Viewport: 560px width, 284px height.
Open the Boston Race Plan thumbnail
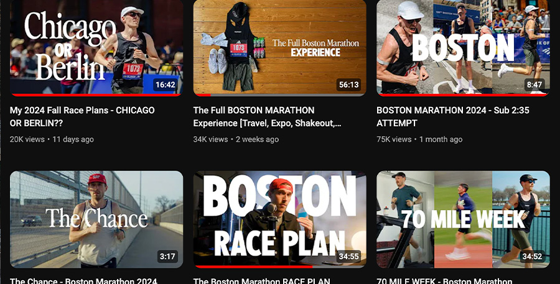click(x=279, y=219)
